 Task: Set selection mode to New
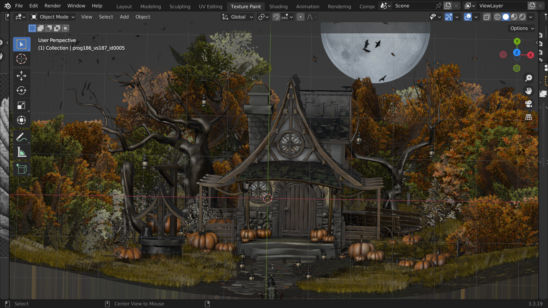click(32, 28)
